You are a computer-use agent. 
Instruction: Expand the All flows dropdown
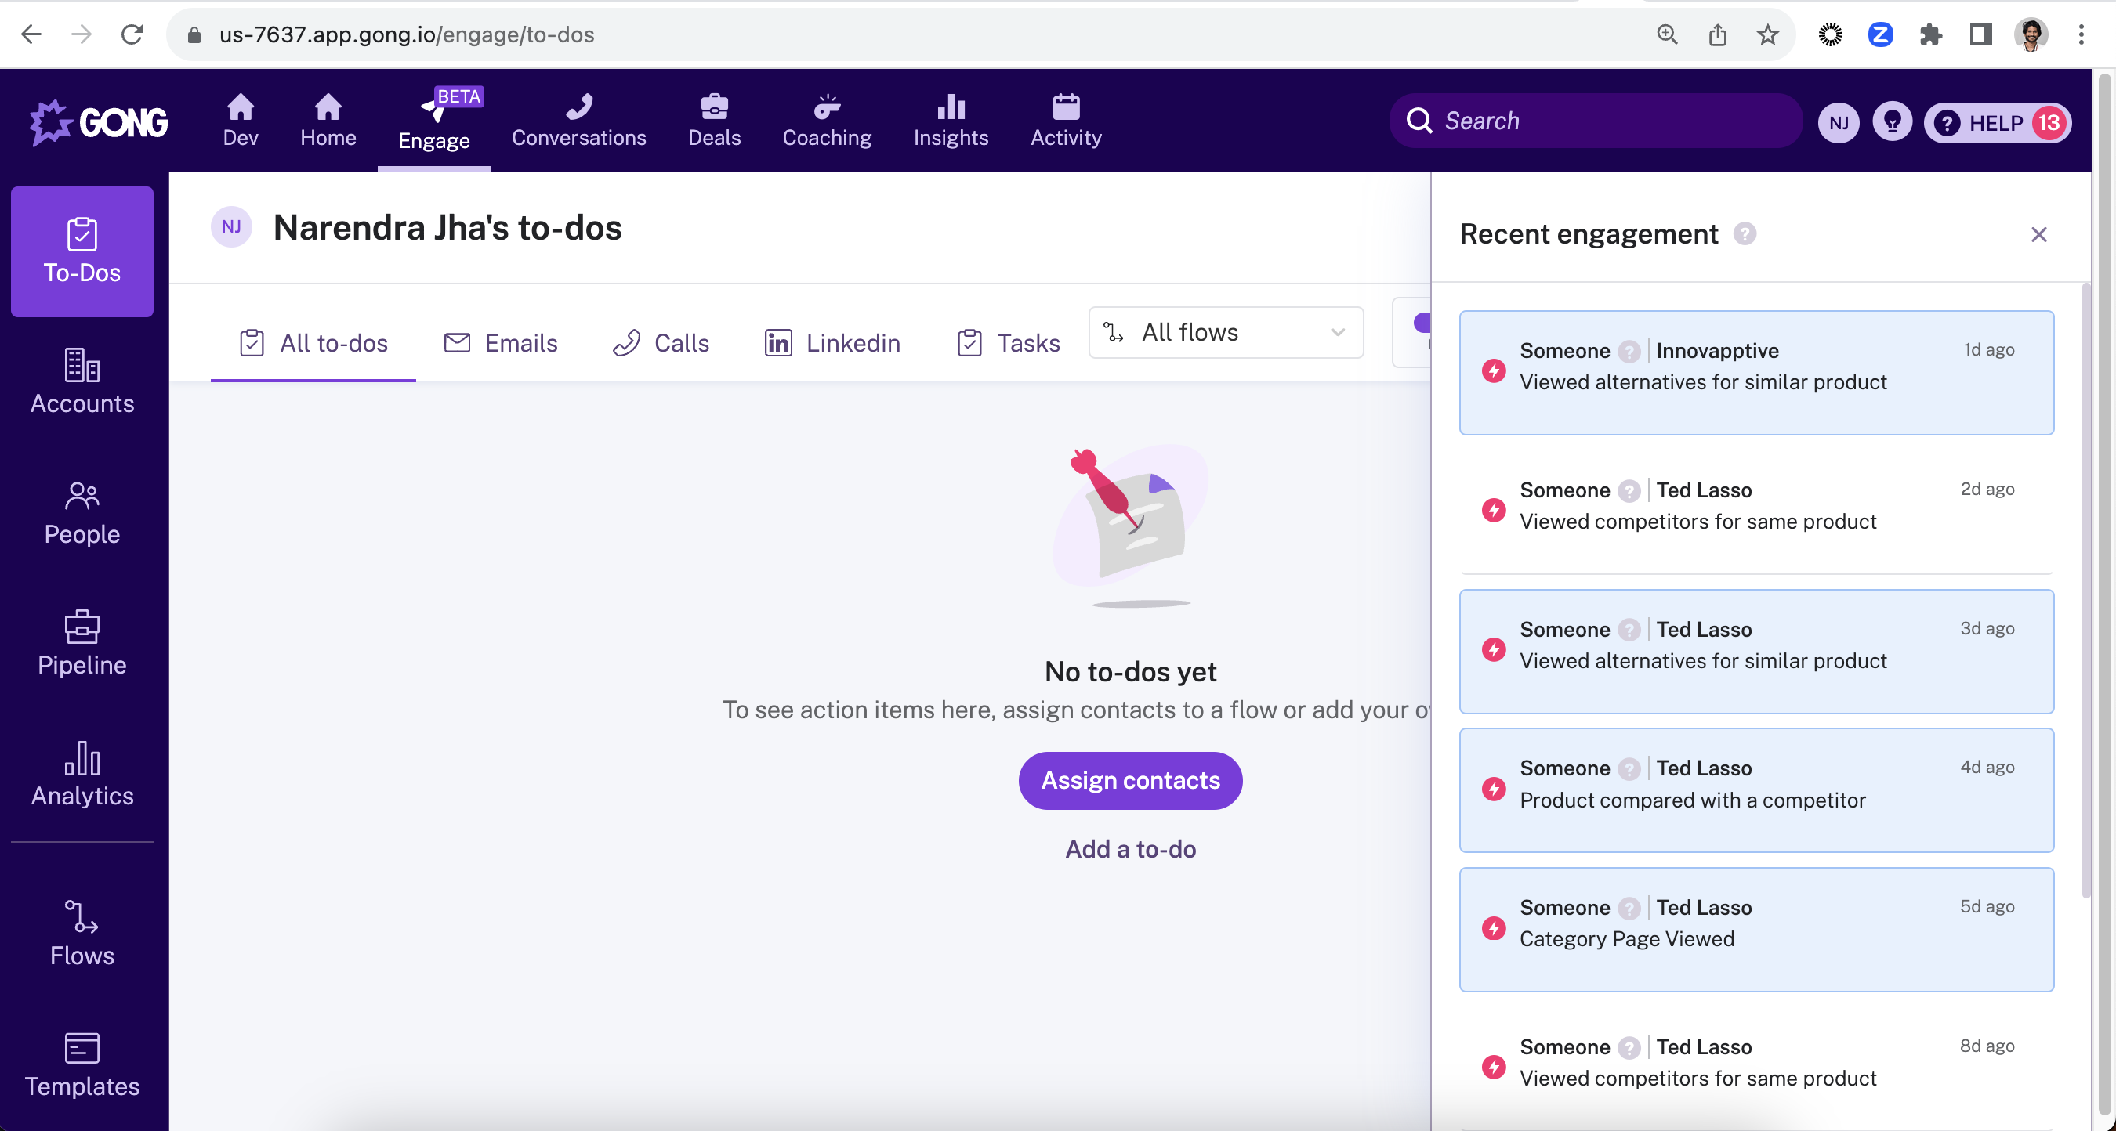point(1225,332)
